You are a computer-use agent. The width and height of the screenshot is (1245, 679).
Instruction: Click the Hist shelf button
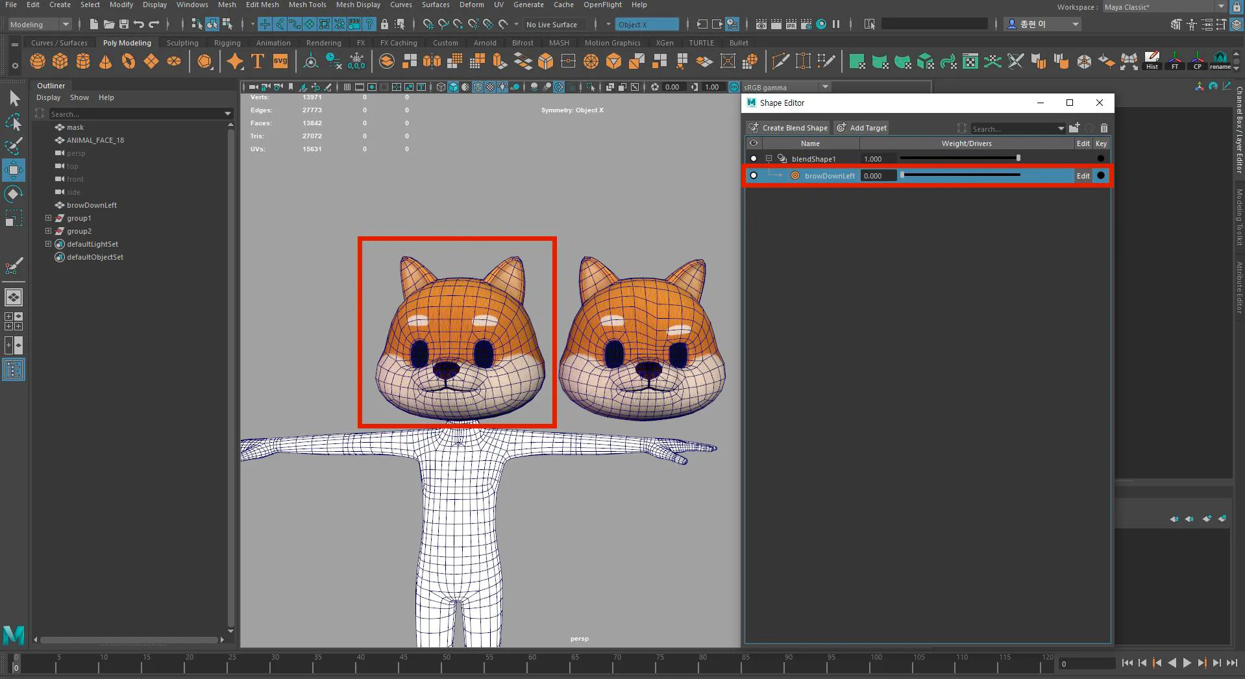coord(1152,61)
